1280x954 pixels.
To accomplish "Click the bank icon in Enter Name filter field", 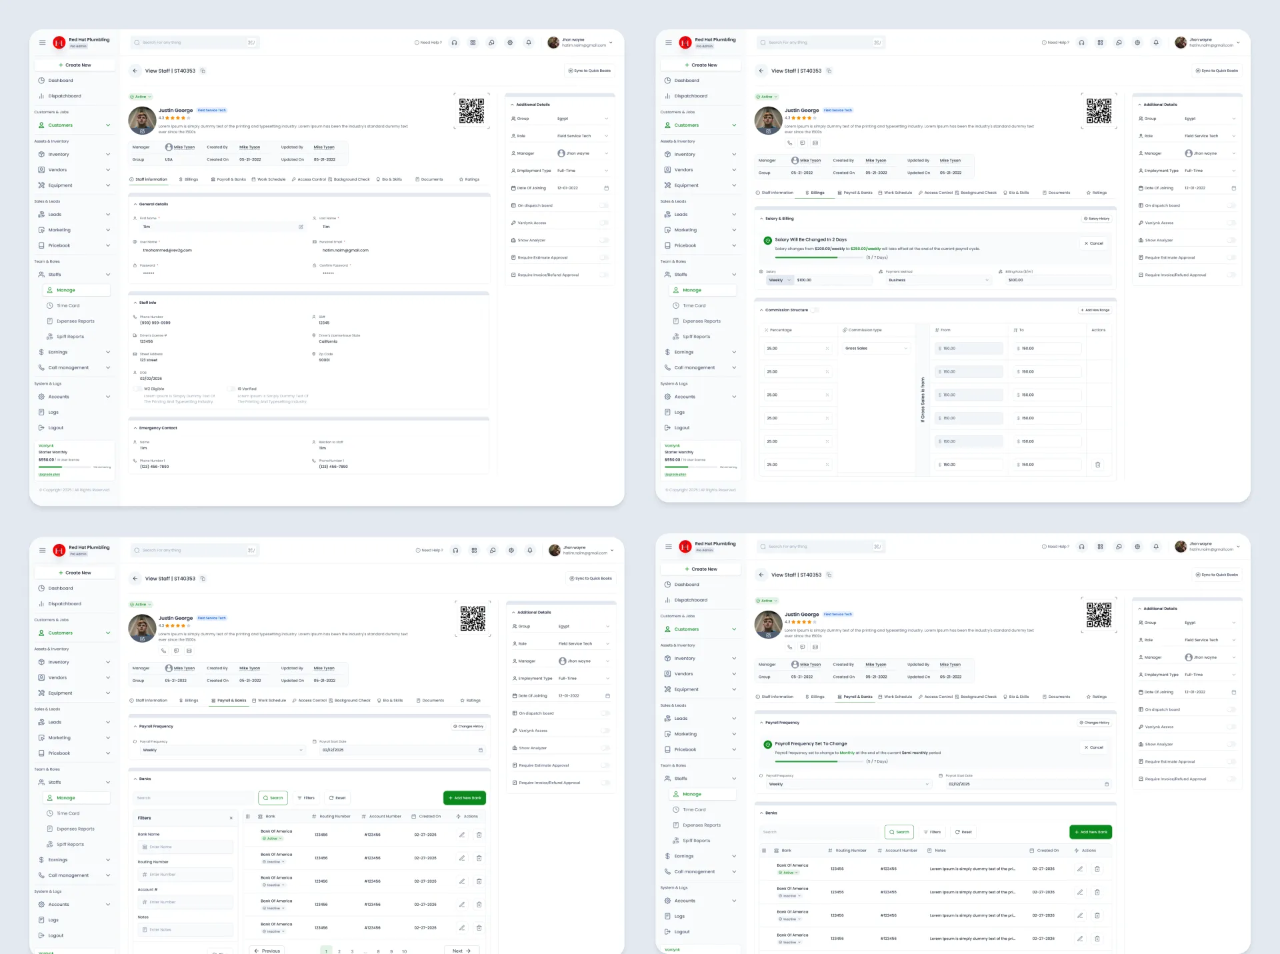I will 145,847.
